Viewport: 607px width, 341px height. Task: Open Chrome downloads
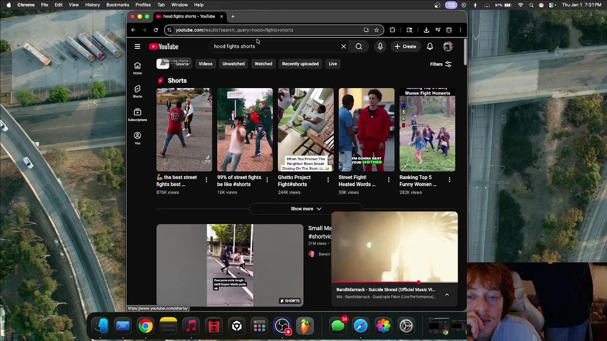(x=426, y=30)
